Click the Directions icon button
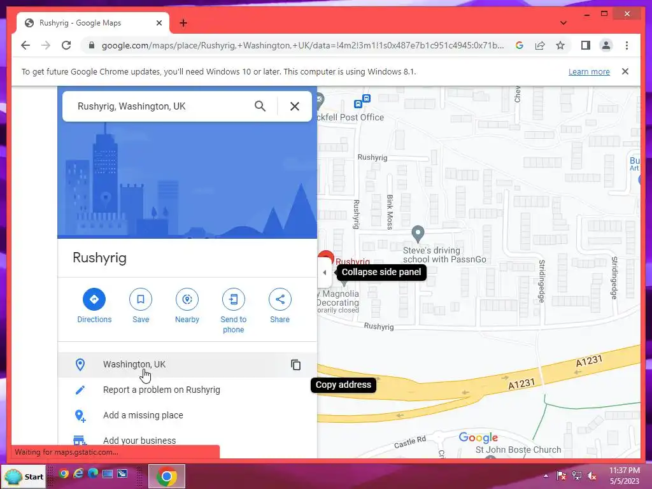The height and width of the screenshot is (489, 652). pos(94,299)
